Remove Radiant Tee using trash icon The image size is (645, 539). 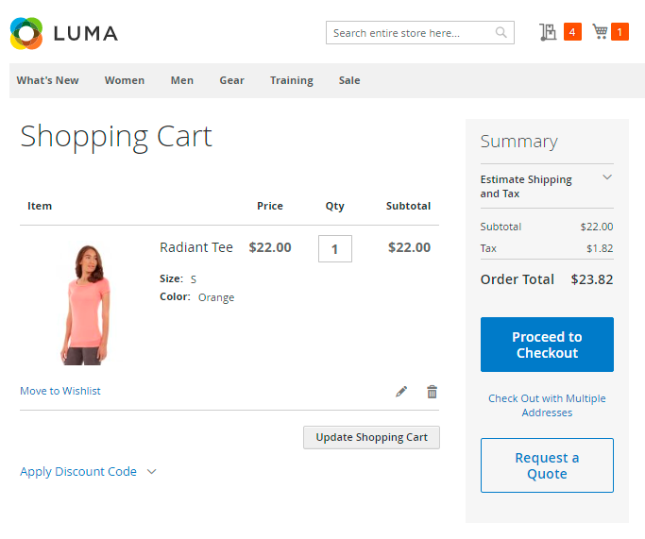[432, 392]
